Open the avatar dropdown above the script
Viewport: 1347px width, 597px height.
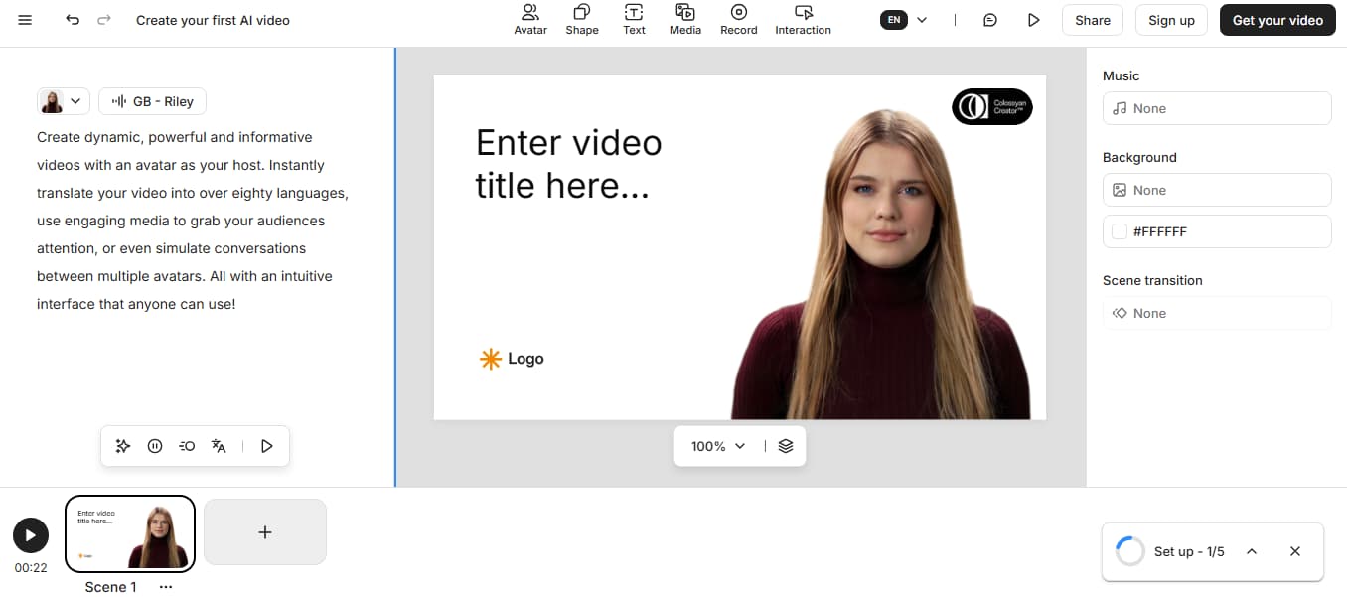tap(75, 100)
